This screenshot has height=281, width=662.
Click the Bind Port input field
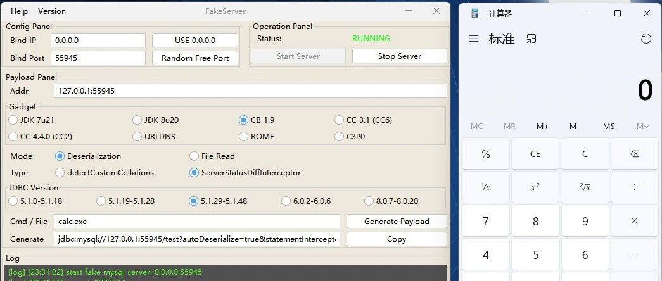pos(98,58)
